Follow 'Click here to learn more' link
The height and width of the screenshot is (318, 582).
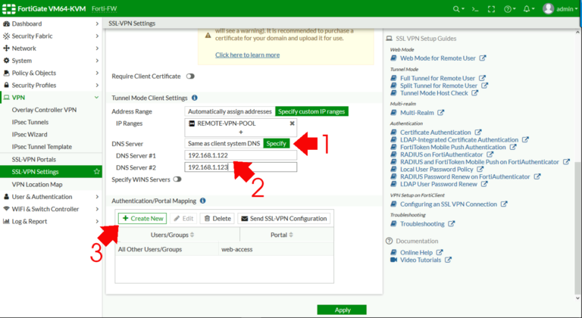pos(248,55)
